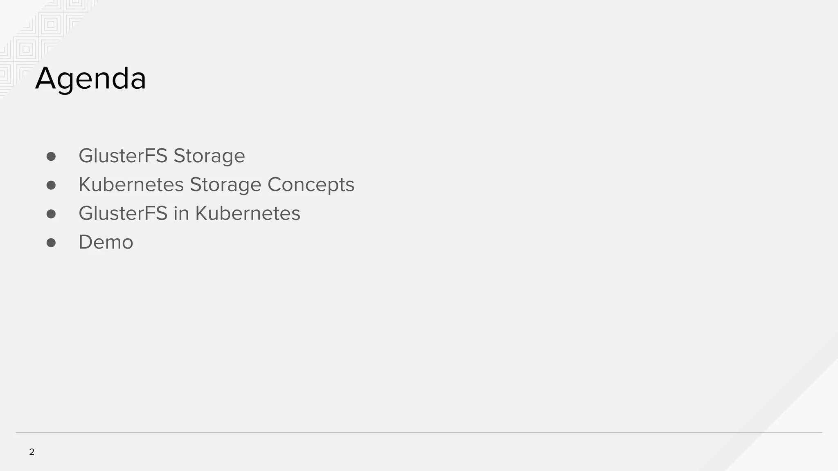Viewport: 838px width, 471px height.
Task: Click the word Concepts
Action: coord(311,184)
